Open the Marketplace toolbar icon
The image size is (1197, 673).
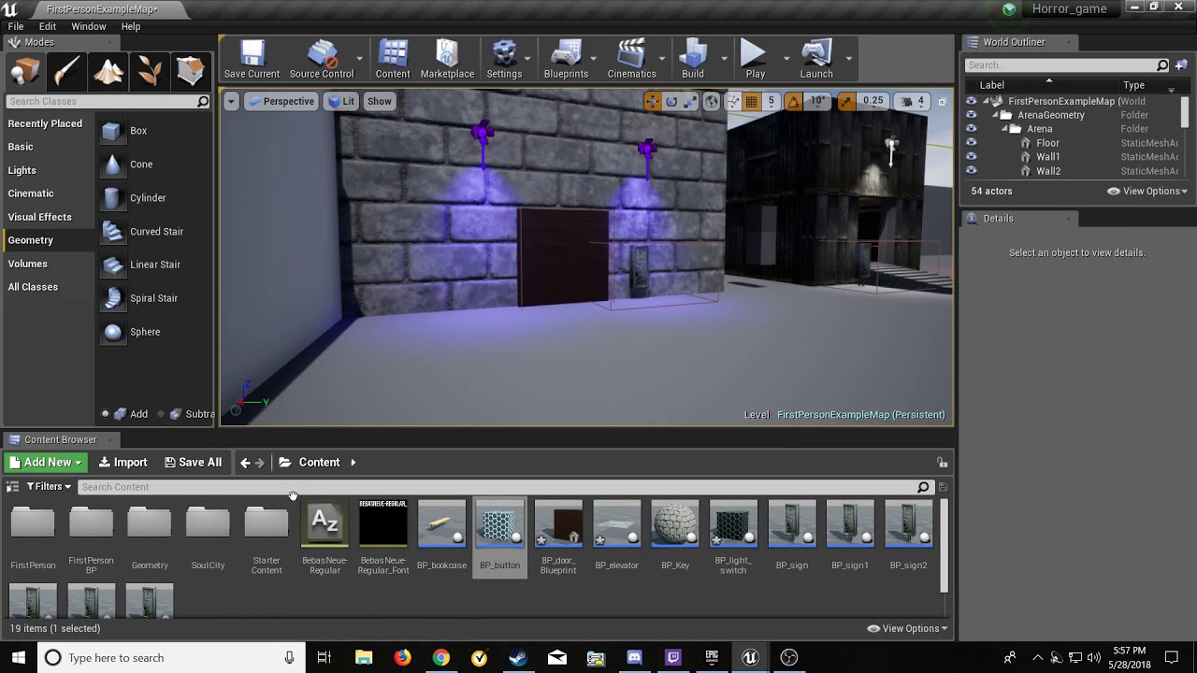coord(447,59)
